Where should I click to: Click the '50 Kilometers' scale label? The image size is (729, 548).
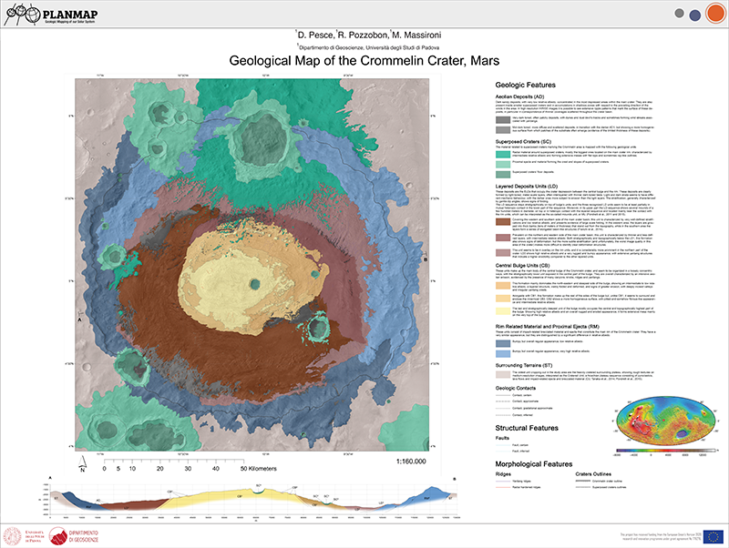pos(259,469)
